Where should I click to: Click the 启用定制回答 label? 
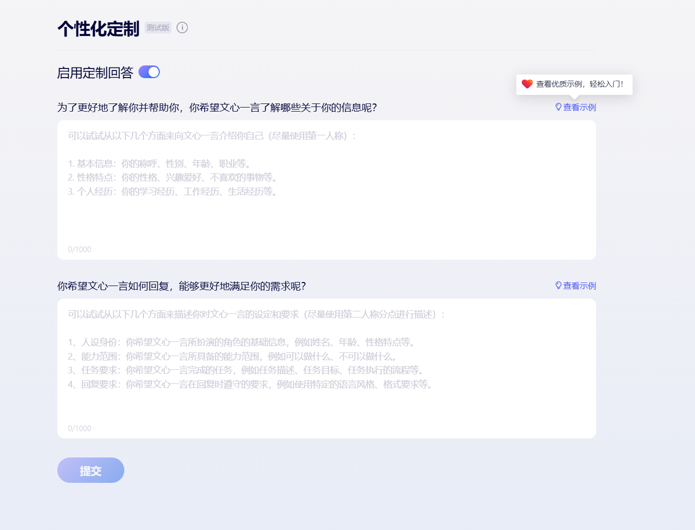(95, 73)
